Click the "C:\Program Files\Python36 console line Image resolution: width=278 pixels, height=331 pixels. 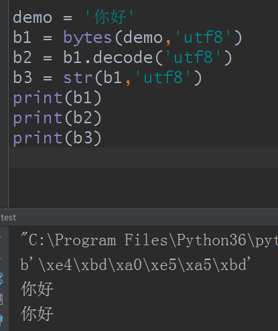pos(149,241)
